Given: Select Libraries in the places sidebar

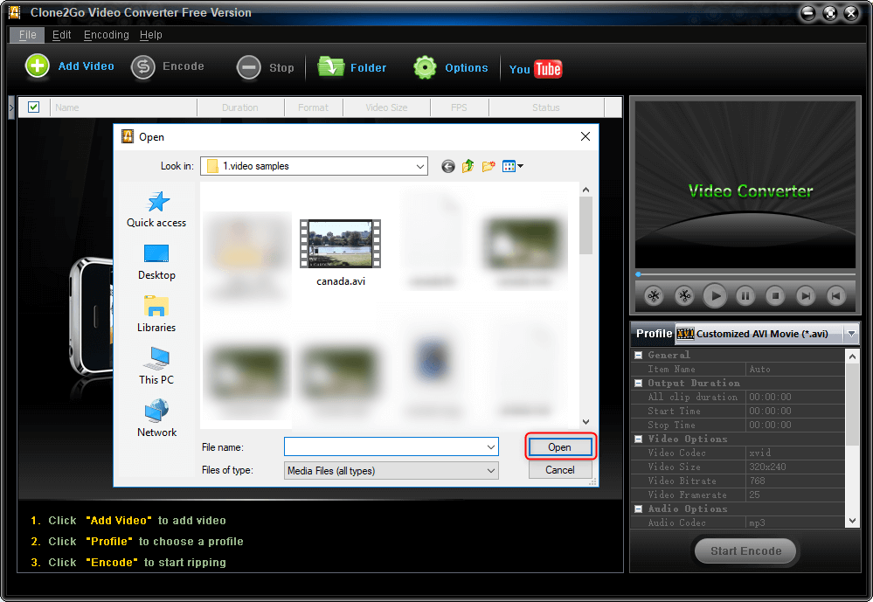Looking at the screenshot, I should tap(156, 314).
